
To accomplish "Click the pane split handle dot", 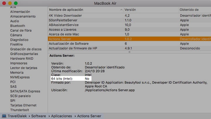I will 129,52.
